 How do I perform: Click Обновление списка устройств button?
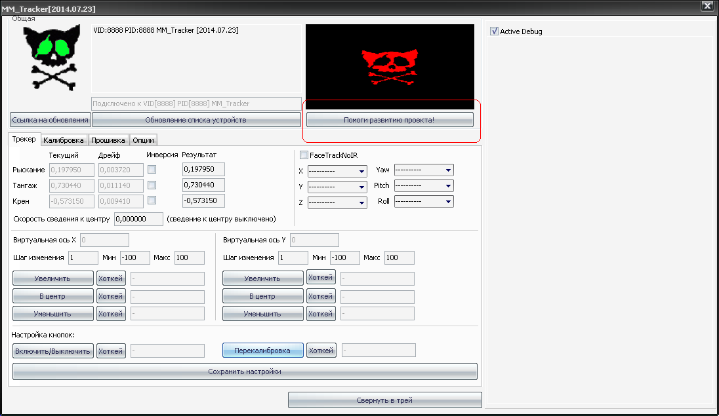coord(196,120)
